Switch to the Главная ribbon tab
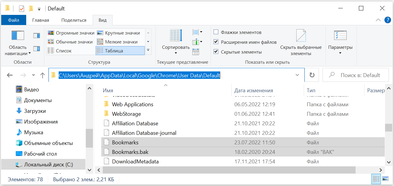Screen dimensions: 394x186 (41, 20)
